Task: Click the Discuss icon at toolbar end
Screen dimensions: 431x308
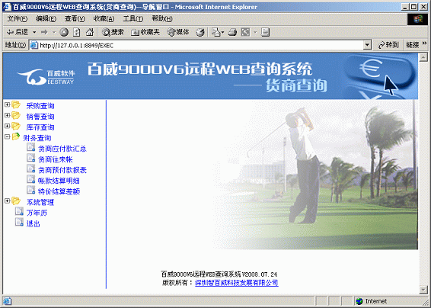Action: [x=265, y=32]
